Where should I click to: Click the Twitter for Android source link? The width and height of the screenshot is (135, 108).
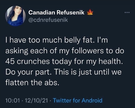(x=78, y=100)
